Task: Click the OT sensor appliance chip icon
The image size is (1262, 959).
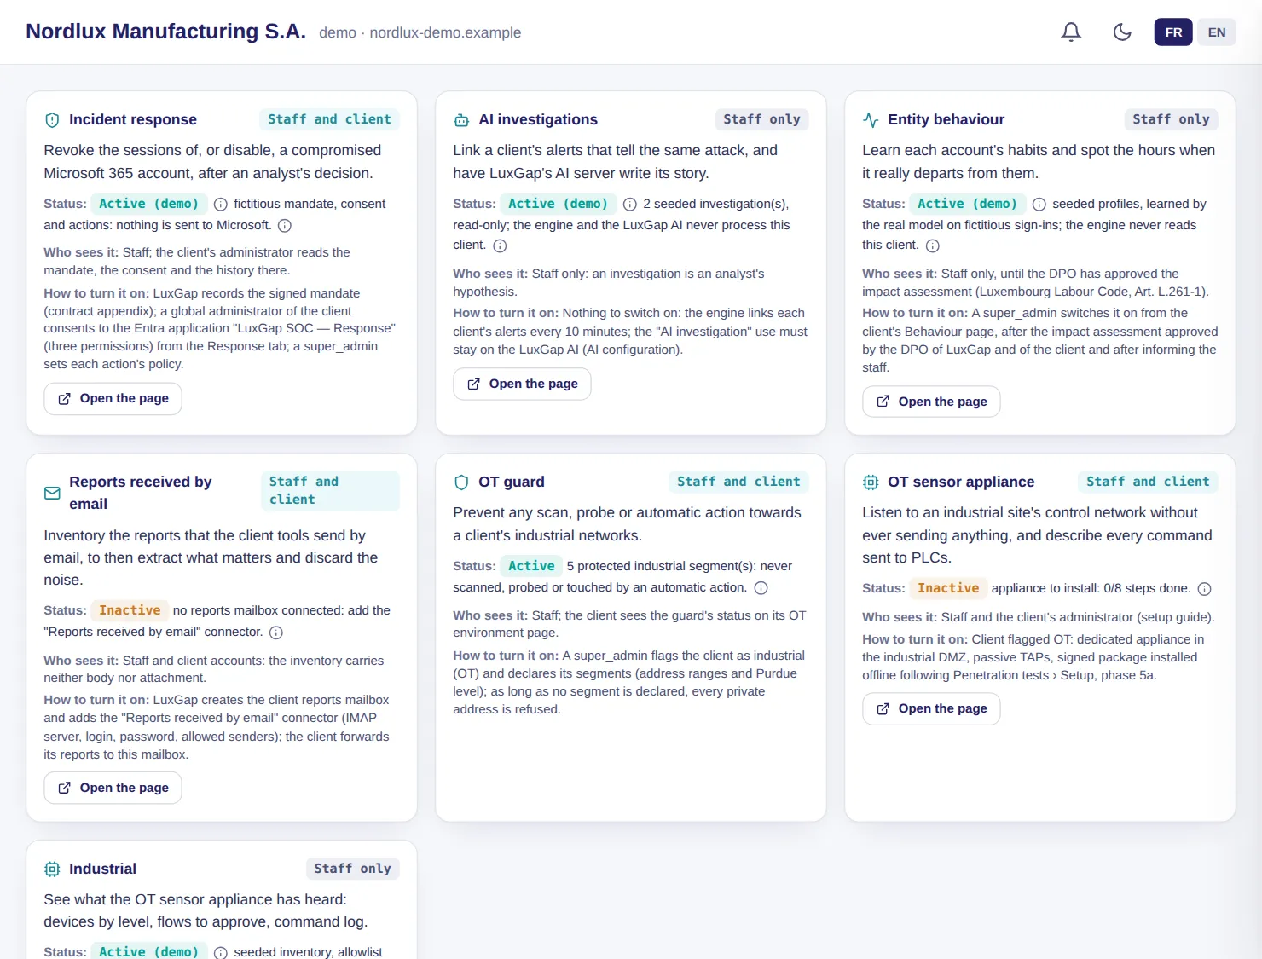Action: (871, 482)
